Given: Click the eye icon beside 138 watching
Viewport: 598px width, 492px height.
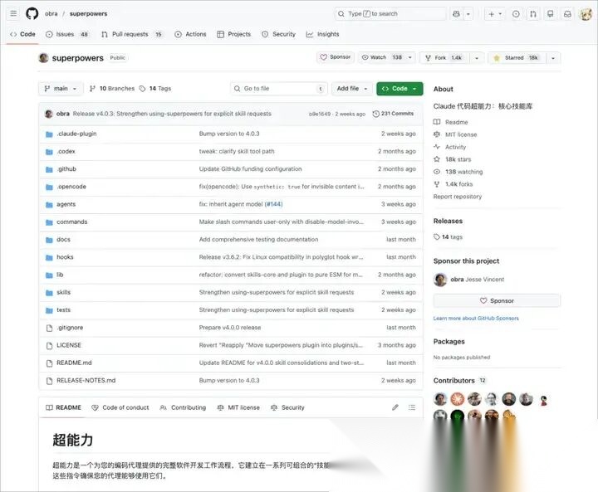Looking at the screenshot, I should tap(437, 172).
